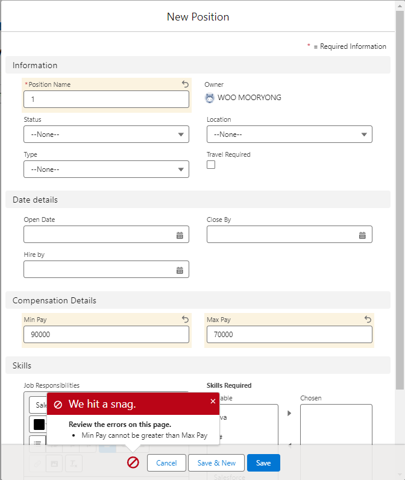Click the Cancel button
405x480 pixels.
(x=166, y=463)
